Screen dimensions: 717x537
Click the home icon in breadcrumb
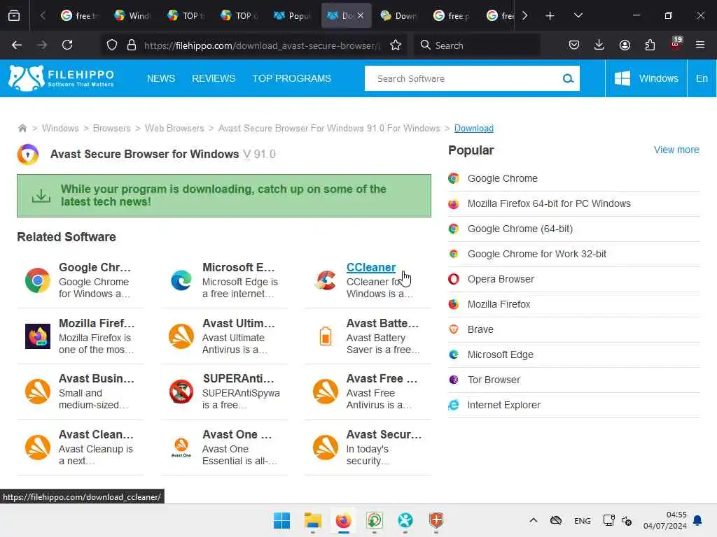(22, 129)
